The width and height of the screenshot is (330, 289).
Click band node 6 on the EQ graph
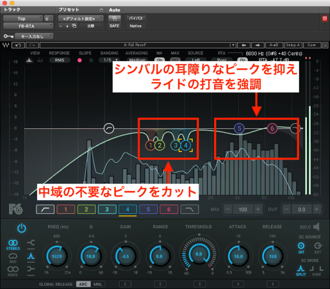(272, 128)
